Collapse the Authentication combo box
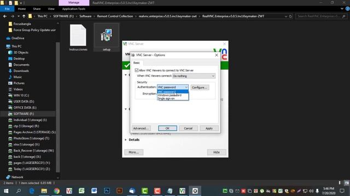This screenshot has height=196, width=350. coord(173,87)
